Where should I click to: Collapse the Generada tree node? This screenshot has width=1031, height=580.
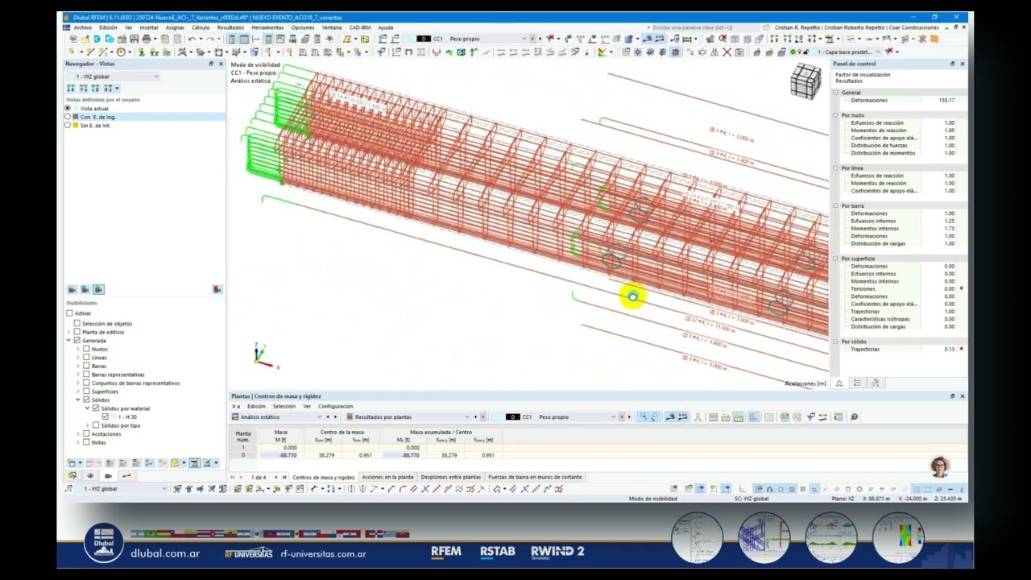(69, 340)
